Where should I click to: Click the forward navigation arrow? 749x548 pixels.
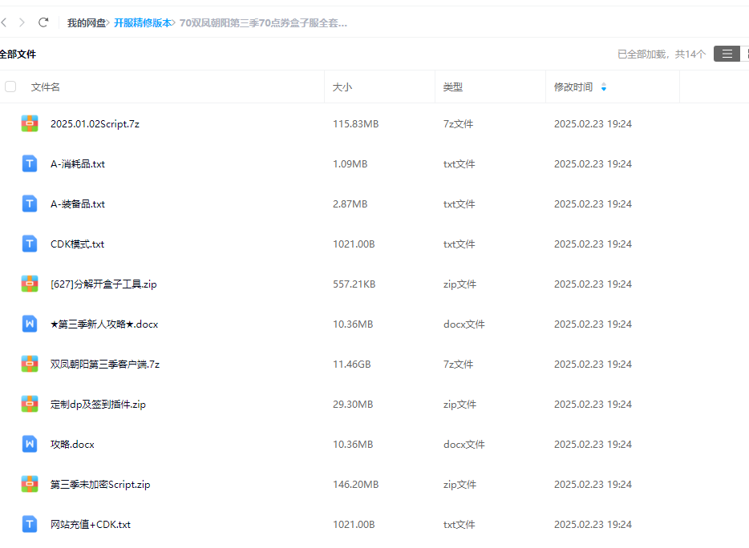(x=22, y=22)
